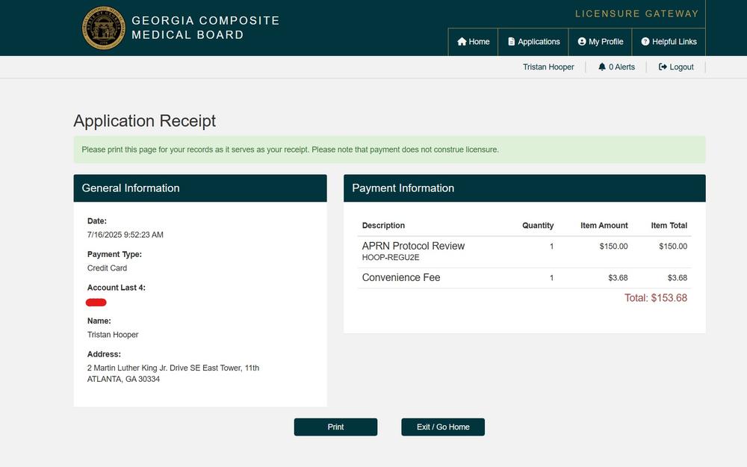747x467 pixels.
Task: Click the Helpful Links question mark icon
Action: click(645, 42)
